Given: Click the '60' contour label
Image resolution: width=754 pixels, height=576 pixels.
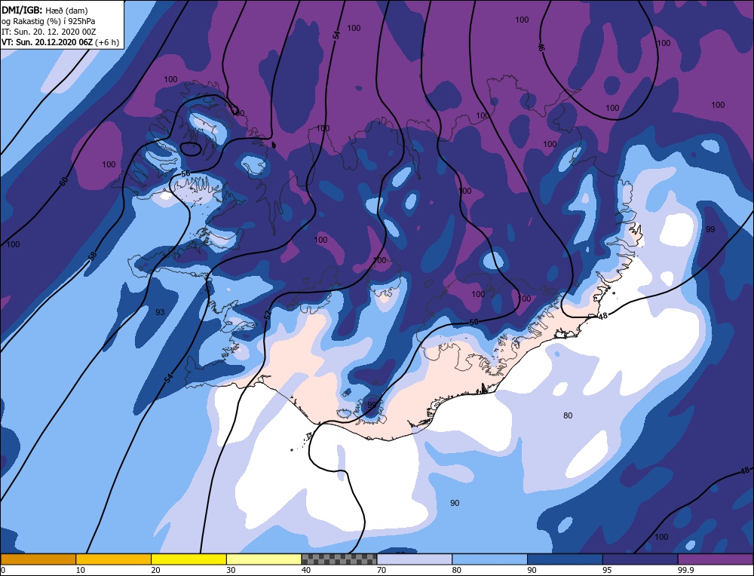Looking at the screenshot, I should (x=63, y=181).
